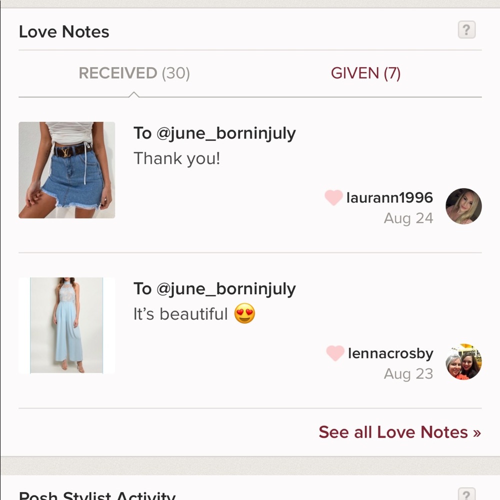Click the @june_borninjuly mention in the second note
Screen dimensions: 500x500
pos(226,289)
